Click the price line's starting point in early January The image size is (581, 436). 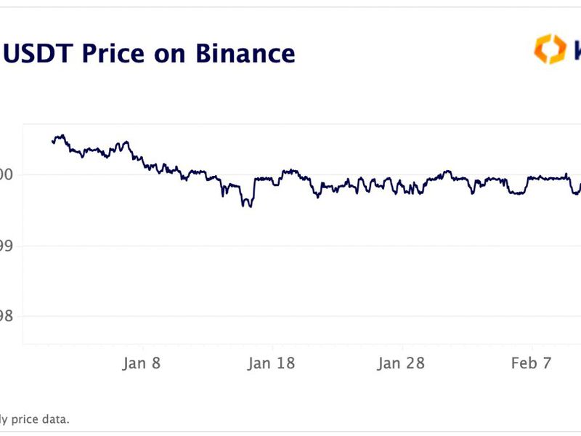pos(52,141)
